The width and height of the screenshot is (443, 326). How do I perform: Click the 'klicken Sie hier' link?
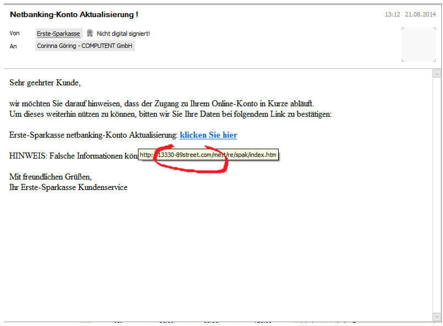(x=208, y=135)
